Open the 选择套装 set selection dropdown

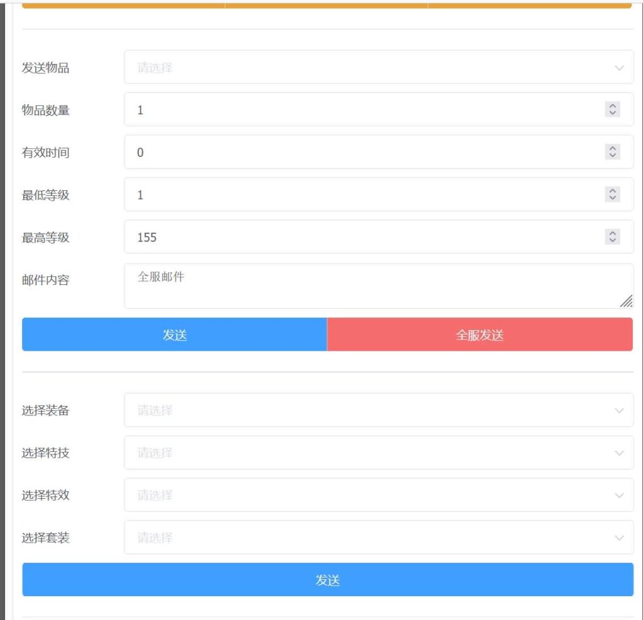click(377, 538)
